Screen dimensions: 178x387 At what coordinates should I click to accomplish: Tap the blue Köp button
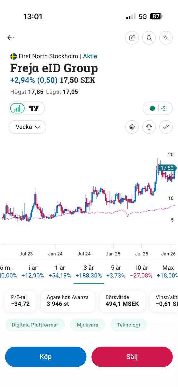[46, 357]
